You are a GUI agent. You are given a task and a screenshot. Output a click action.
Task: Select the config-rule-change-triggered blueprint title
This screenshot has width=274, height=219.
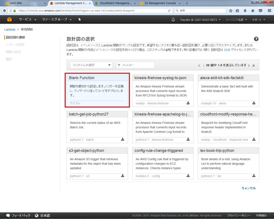[x=159, y=151]
